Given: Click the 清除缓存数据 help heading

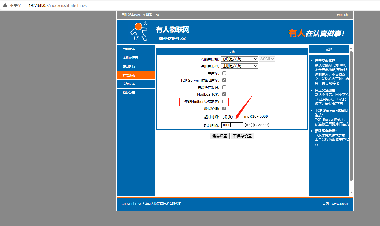Looking at the screenshot, I should coord(326,131).
